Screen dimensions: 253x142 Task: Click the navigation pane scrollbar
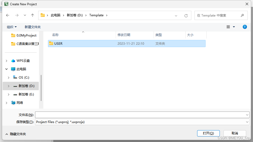(41, 88)
